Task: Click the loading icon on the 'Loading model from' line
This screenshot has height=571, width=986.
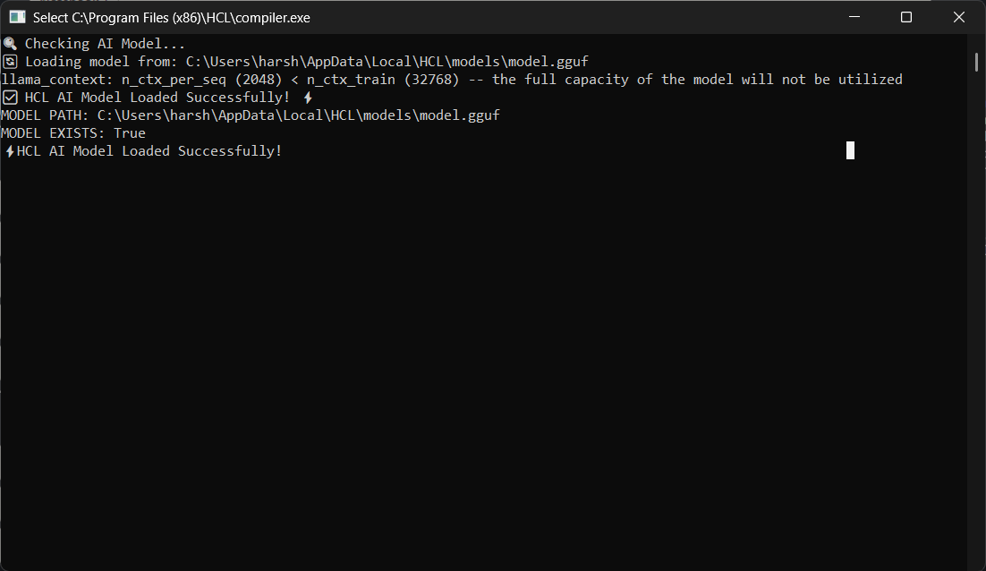Action: pyautogui.click(x=9, y=60)
